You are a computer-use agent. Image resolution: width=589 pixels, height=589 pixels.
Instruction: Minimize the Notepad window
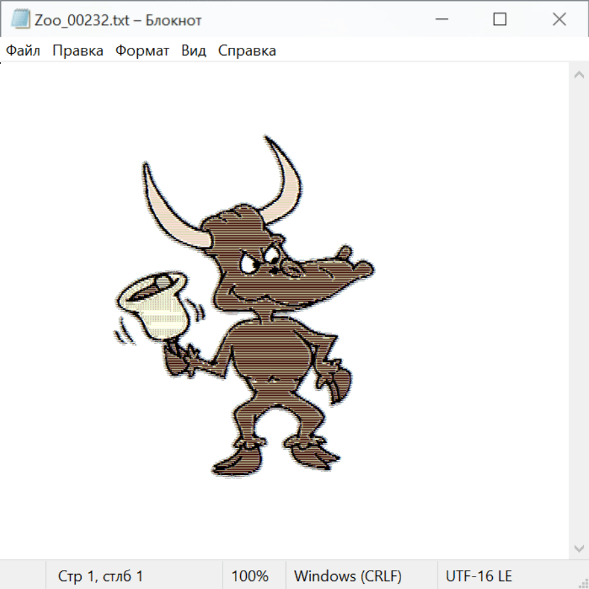(x=440, y=20)
